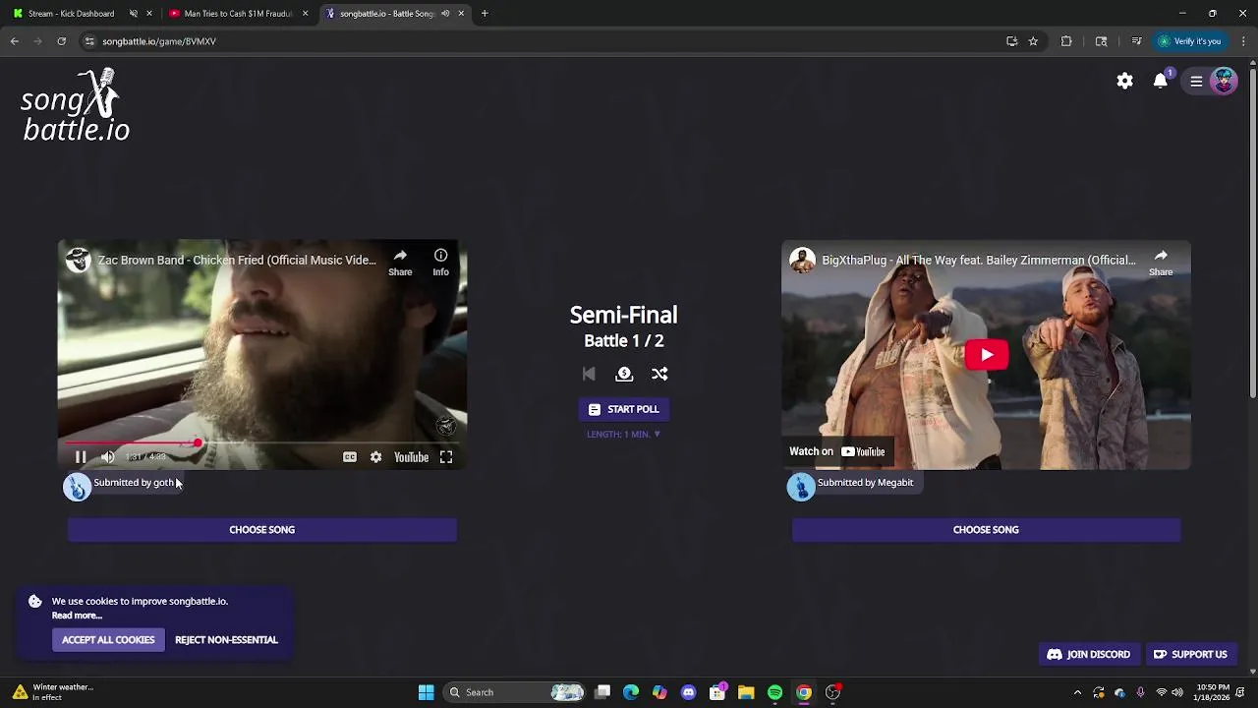This screenshot has width=1258, height=708.
Task: Open the user profile avatar in the songbattle.io header
Action: (x=1224, y=82)
